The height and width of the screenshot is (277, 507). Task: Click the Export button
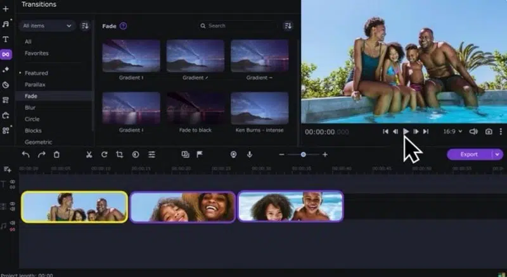[469, 154]
